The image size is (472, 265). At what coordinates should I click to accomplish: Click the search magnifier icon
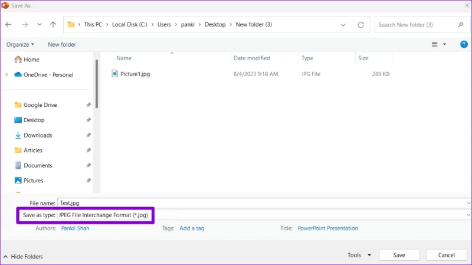[460, 25]
